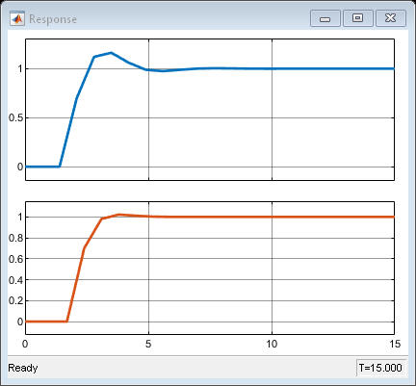Click the x-axis tick label 5

(148, 344)
